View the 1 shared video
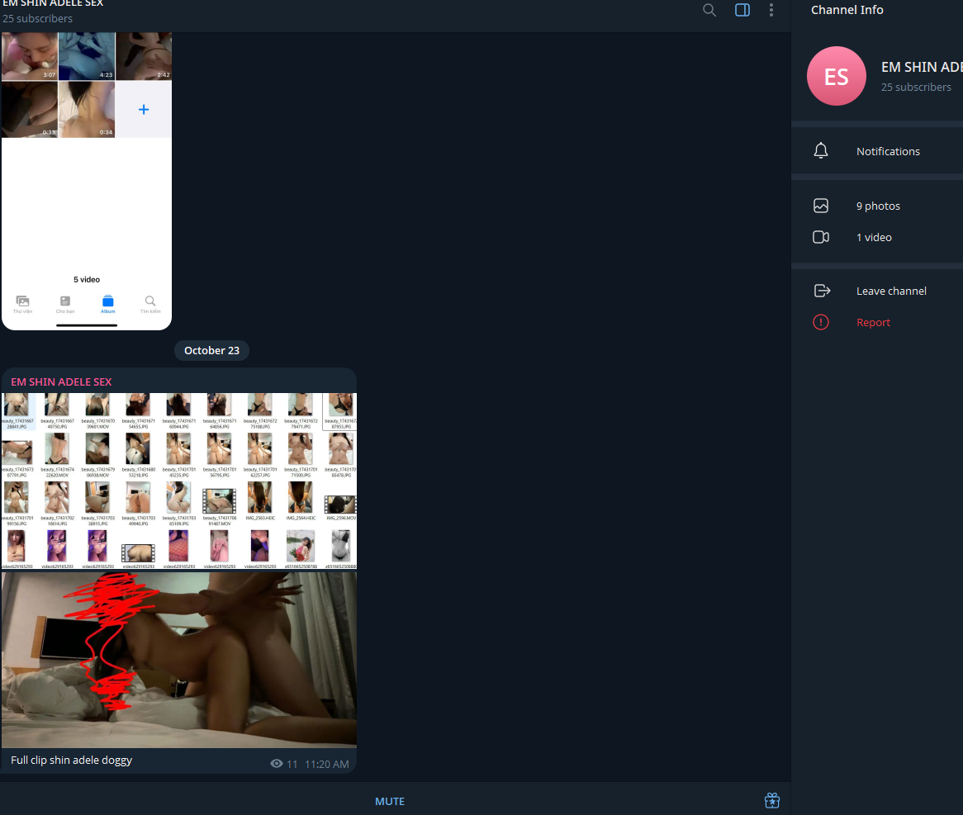The height and width of the screenshot is (815, 963). [x=873, y=237]
